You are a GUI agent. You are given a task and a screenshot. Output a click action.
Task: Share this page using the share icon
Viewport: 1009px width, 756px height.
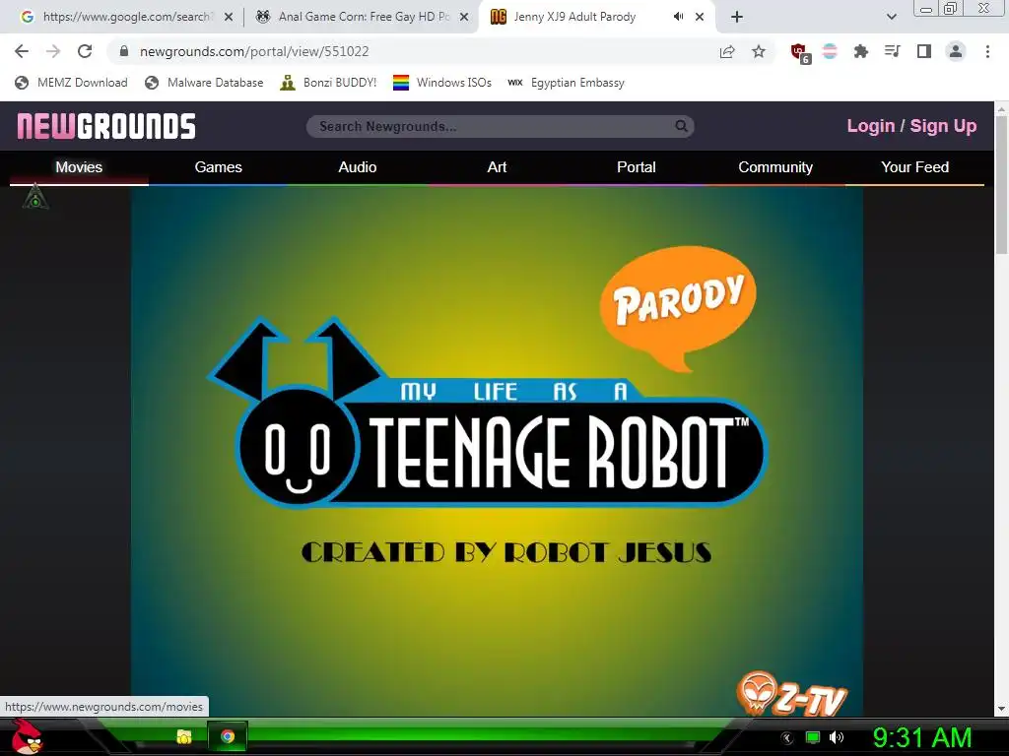click(x=727, y=51)
